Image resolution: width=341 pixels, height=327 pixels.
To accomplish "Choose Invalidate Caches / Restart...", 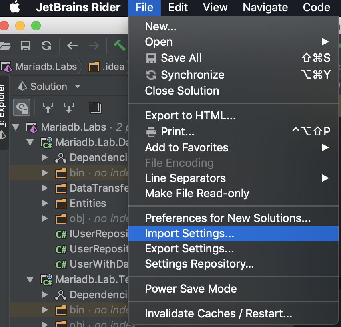I will pos(219,313).
